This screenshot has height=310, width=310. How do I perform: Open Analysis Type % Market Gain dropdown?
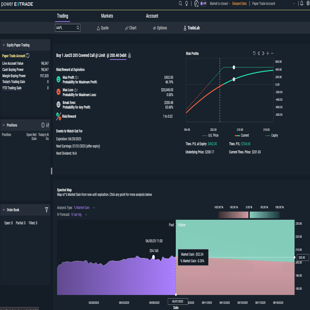pyautogui.click(x=84, y=208)
